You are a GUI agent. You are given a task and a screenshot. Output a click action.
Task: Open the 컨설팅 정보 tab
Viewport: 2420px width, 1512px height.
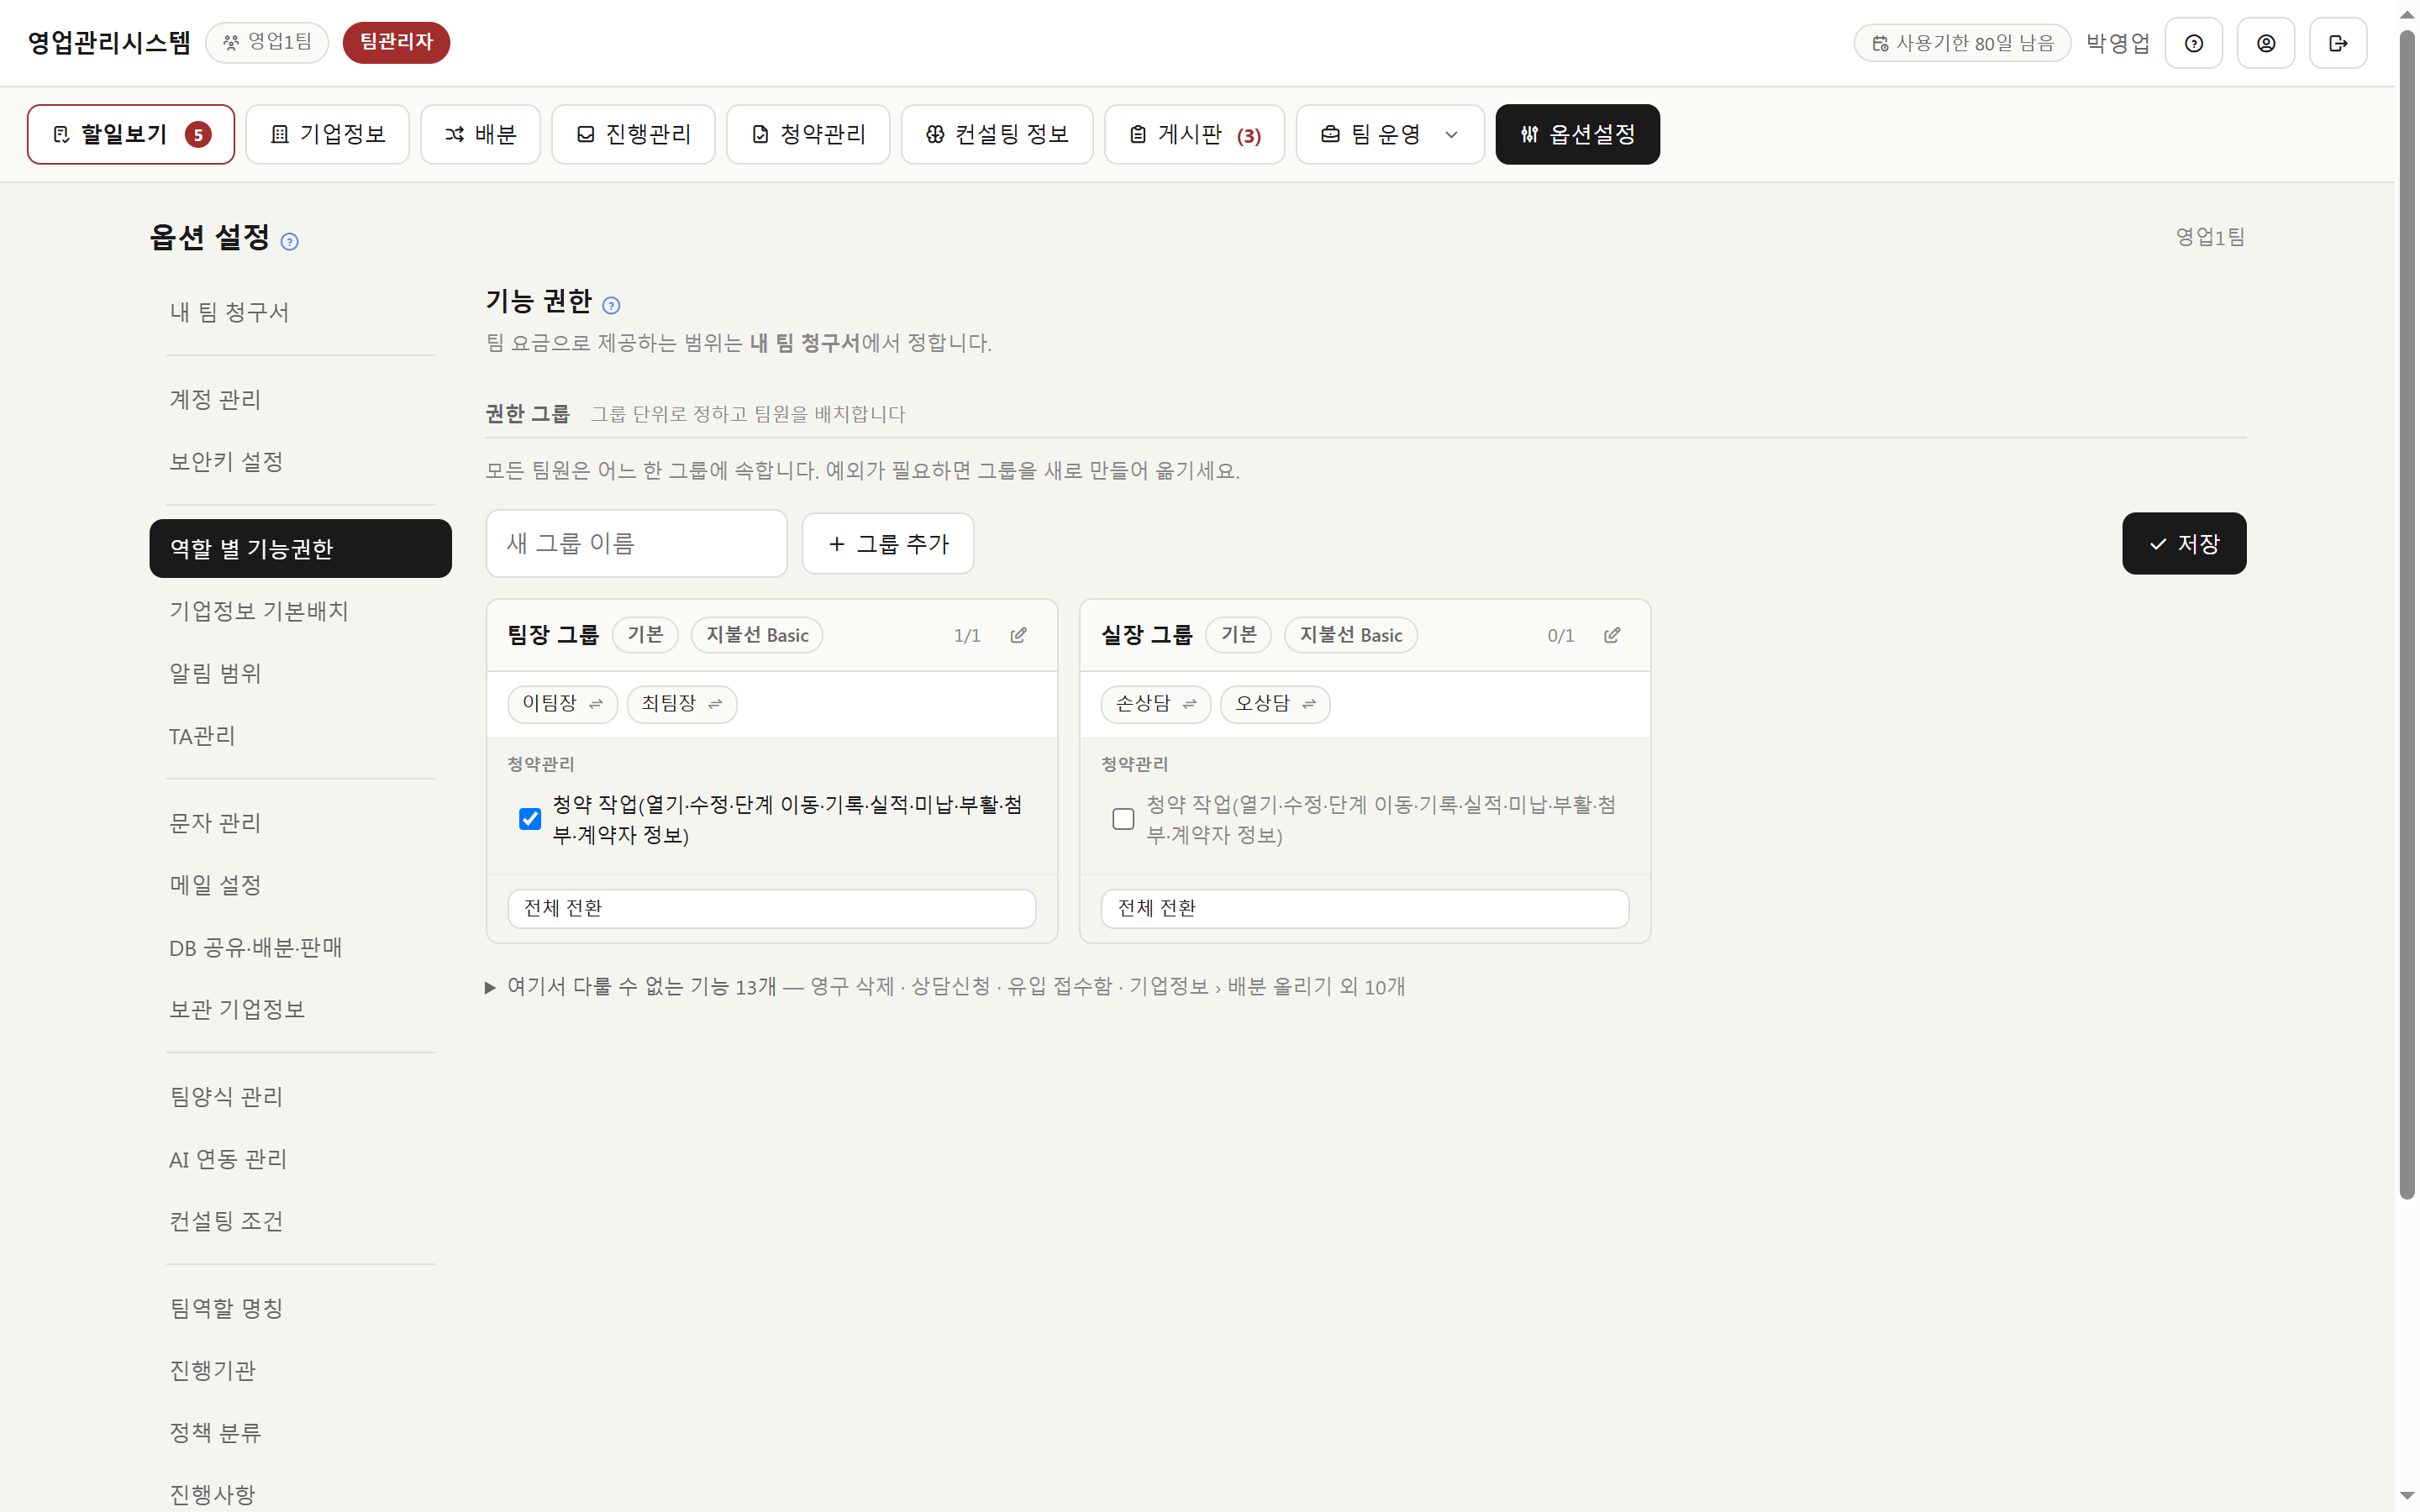997,134
